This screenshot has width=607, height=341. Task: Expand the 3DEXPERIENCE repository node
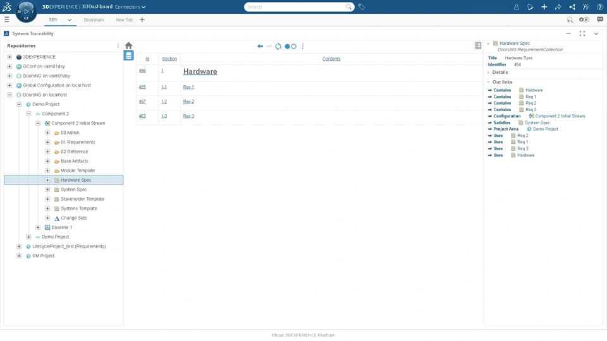pos(9,57)
